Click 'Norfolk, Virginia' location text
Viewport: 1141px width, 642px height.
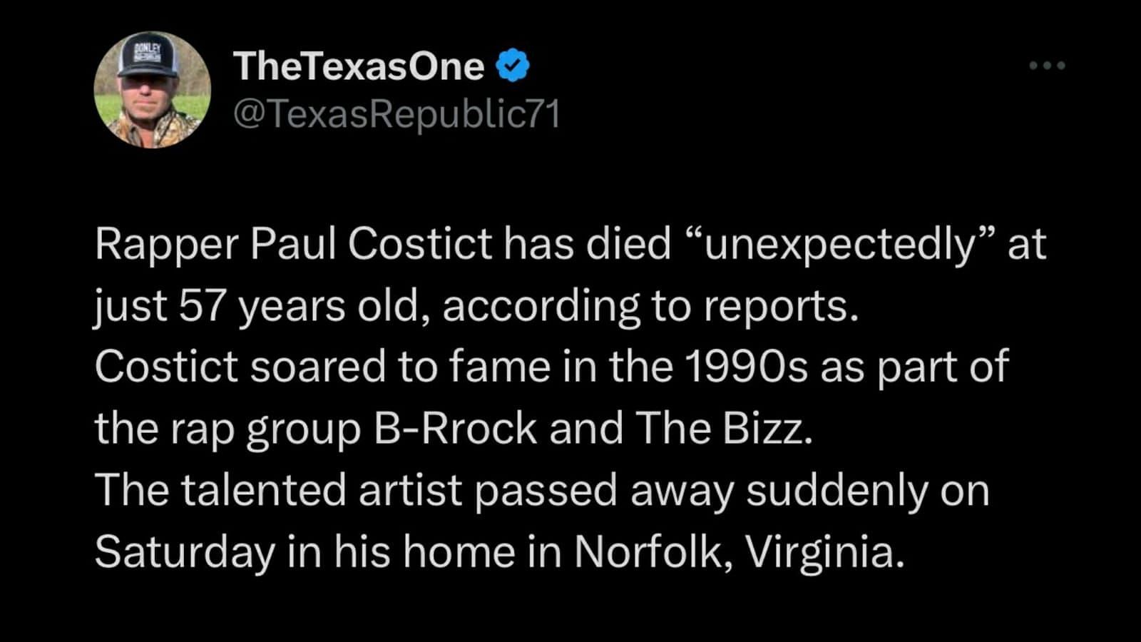pyautogui.click(x=739, y=552)
